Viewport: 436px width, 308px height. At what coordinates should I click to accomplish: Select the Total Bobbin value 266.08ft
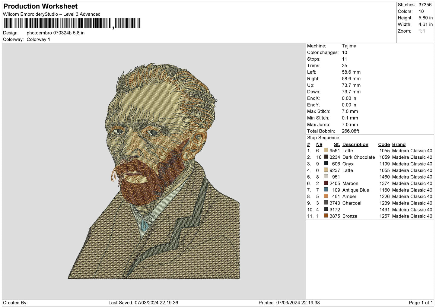(351, 131)
